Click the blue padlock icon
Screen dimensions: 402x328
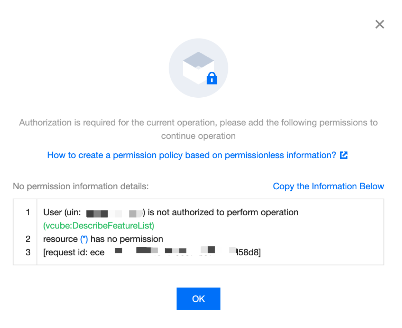(x=212, y=78)
